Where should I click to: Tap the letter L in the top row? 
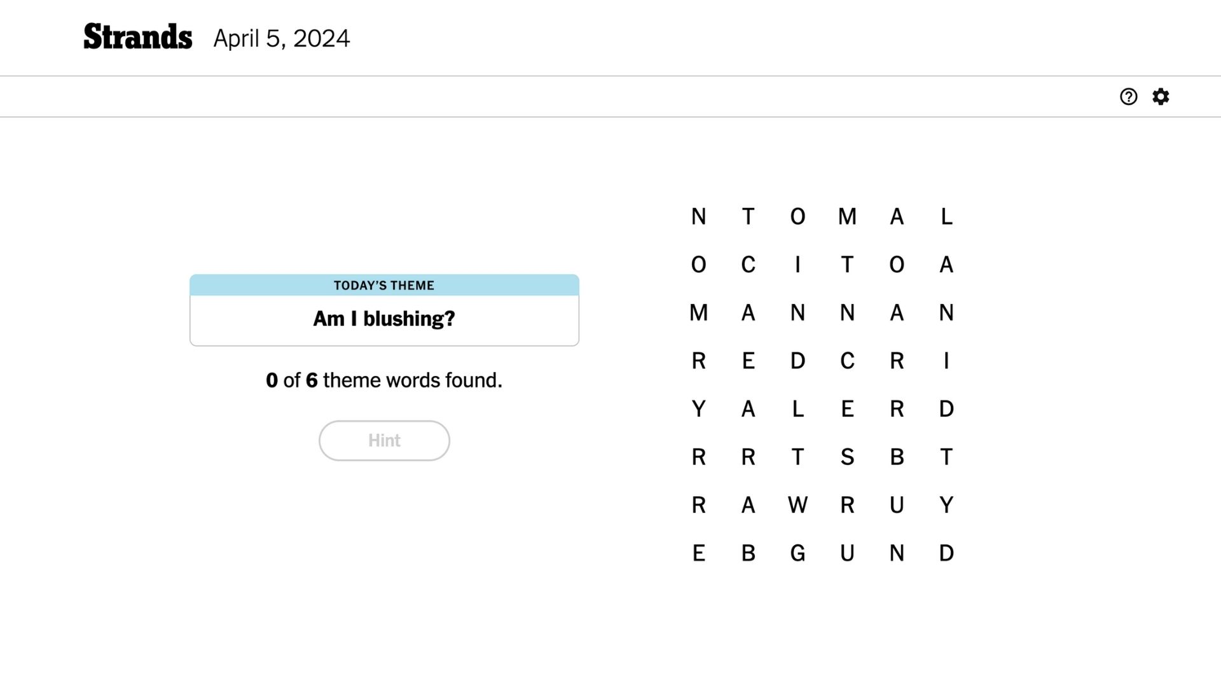pos(946,217)
